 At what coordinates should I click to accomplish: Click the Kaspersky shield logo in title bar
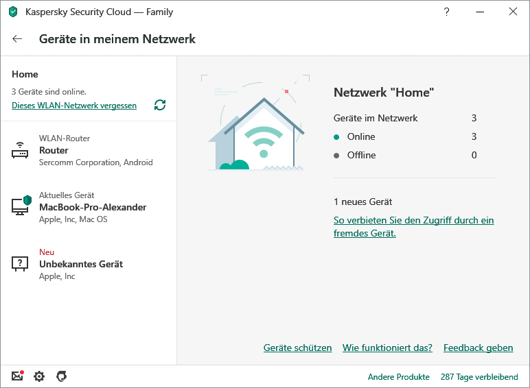13,12
